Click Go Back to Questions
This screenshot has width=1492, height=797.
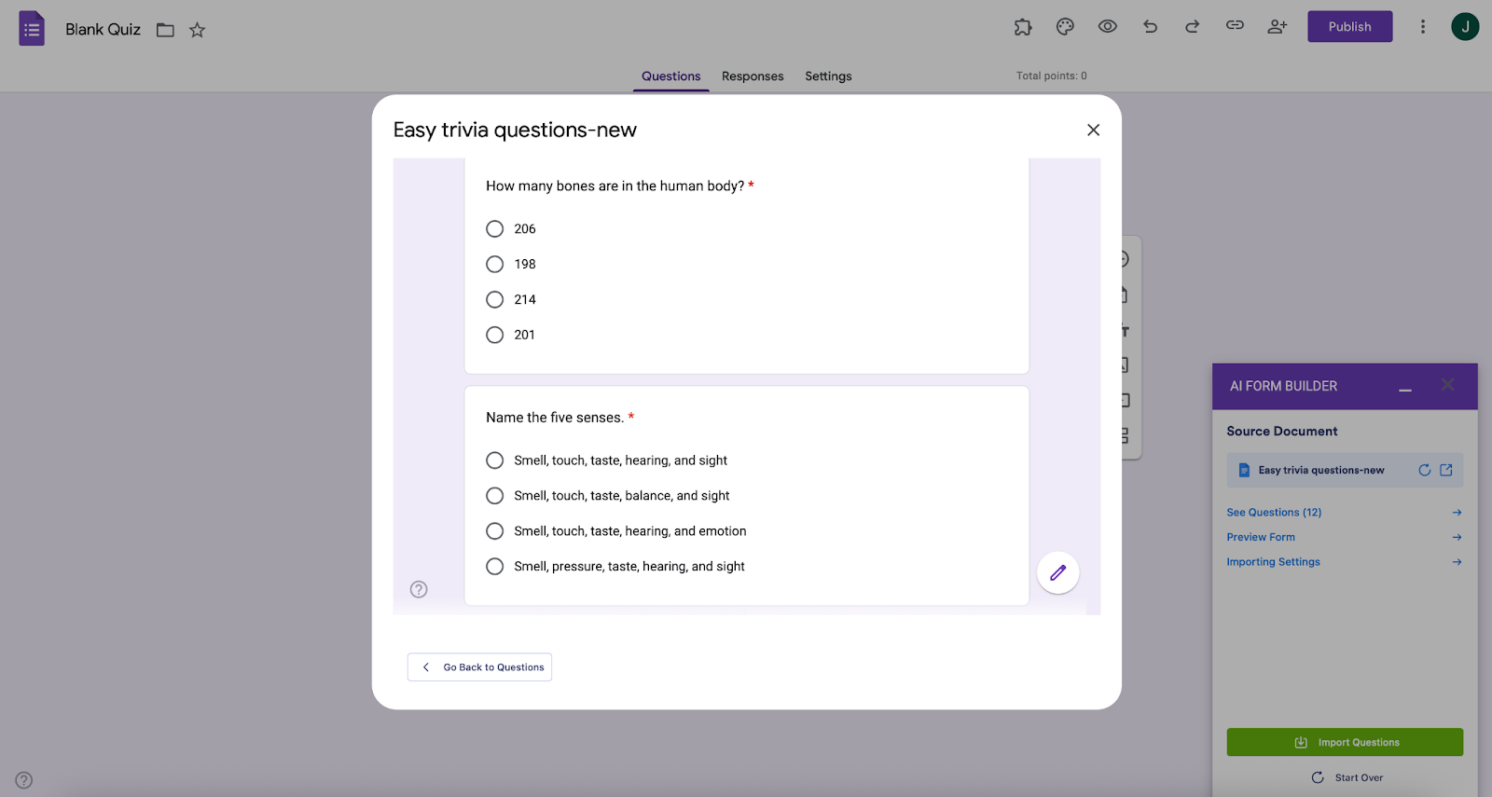point(478,666)
